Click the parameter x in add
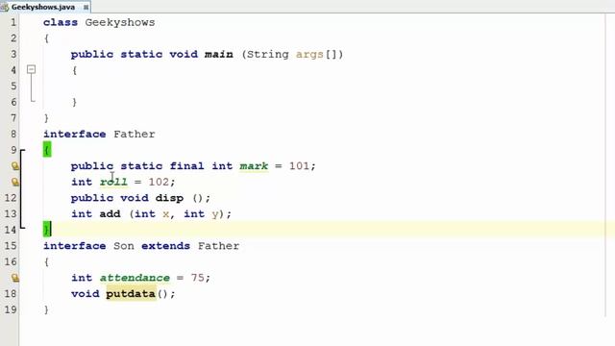Screen dimensions: 615x346 (x=166, y=214)
